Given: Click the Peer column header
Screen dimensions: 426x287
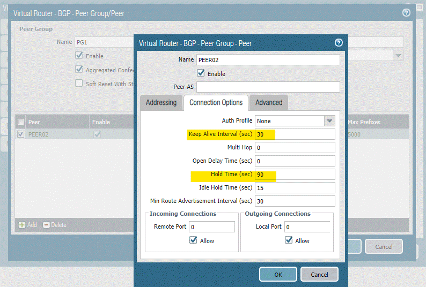Looking at the screenshot, I should point(57,122).
